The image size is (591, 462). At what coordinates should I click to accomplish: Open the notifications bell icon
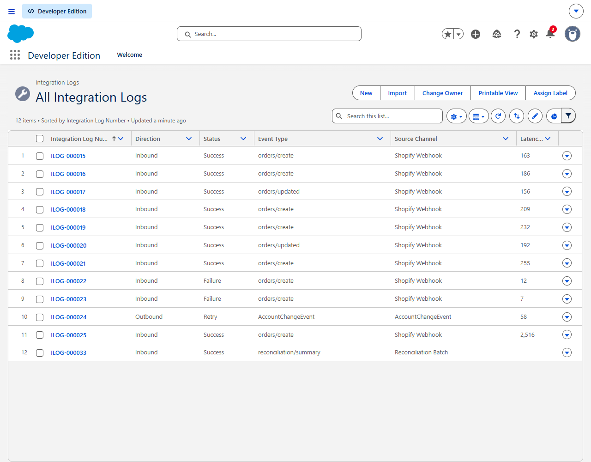[x=550, y=34]
